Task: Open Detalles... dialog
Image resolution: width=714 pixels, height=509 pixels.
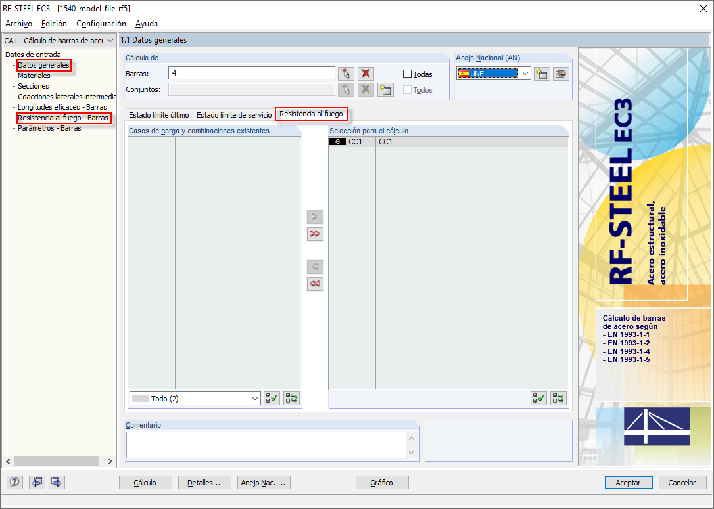Action: [x=204, y=483]
